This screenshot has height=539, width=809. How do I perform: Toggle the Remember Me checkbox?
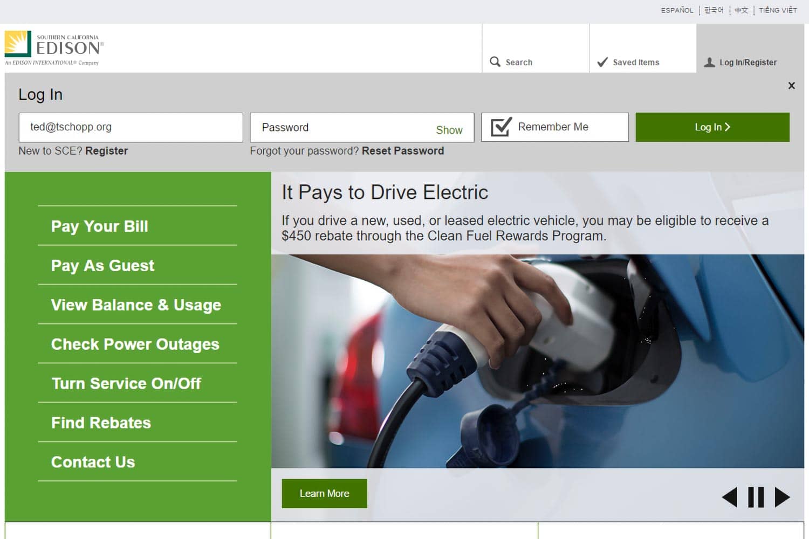[501, 127]
